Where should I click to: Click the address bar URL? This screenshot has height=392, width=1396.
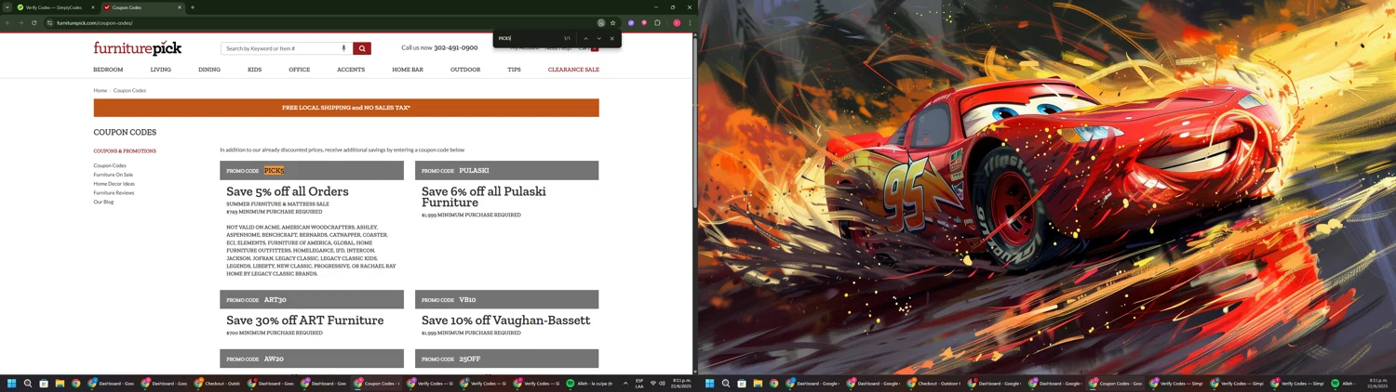coord(94,22)
